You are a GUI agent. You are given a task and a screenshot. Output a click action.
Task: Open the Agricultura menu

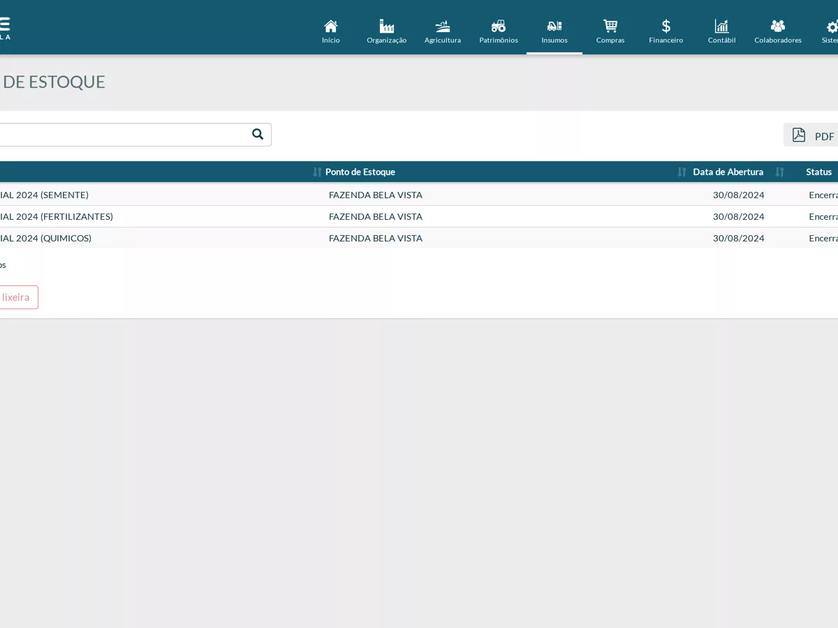click(x=443, y=31)
